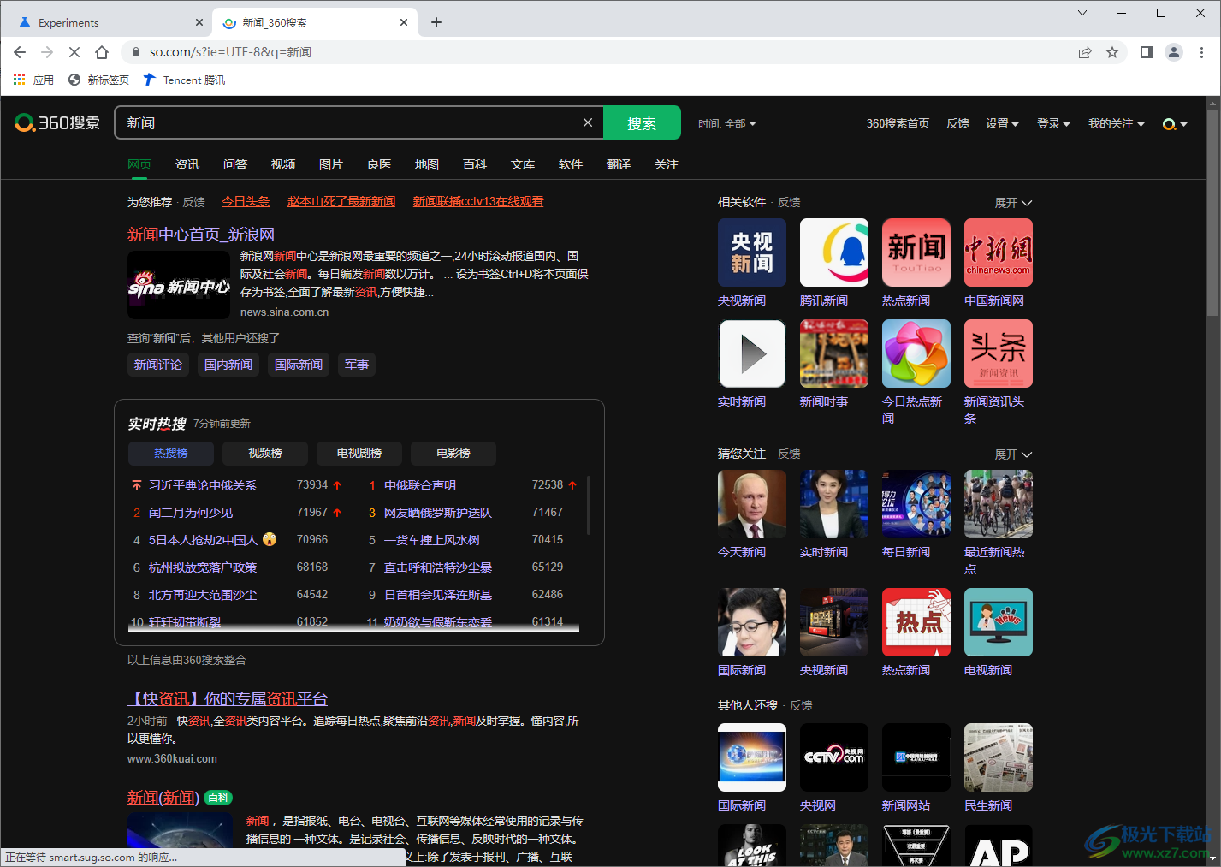Open the 腾讯新闻 penguin app icon
This screenshot has width=1221, height=867.
[x=833, y=252]
